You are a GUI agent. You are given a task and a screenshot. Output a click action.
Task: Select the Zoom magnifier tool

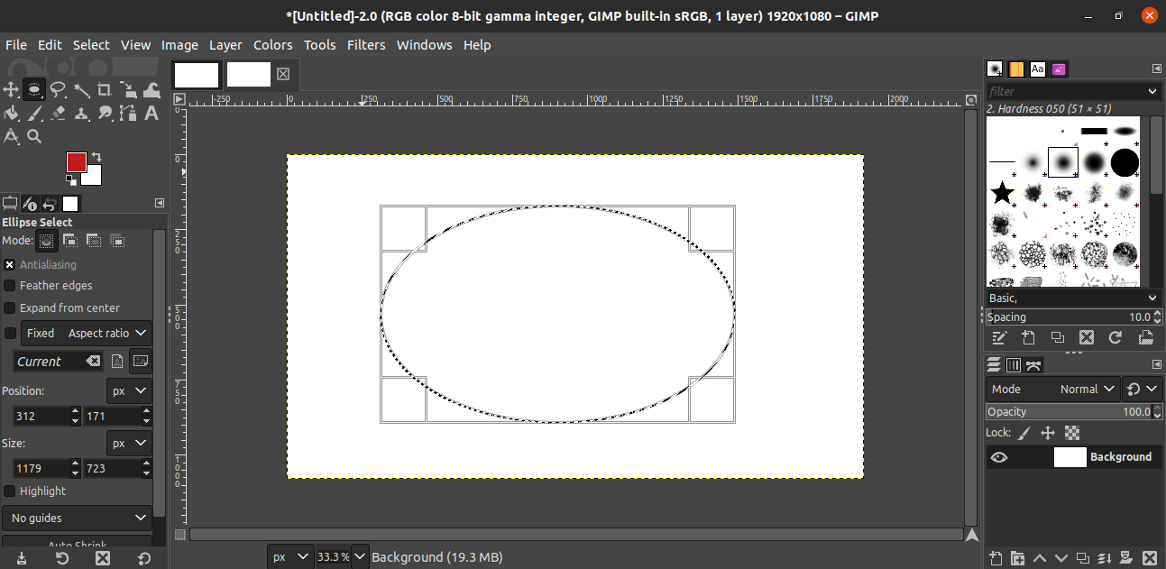(34, 136)
